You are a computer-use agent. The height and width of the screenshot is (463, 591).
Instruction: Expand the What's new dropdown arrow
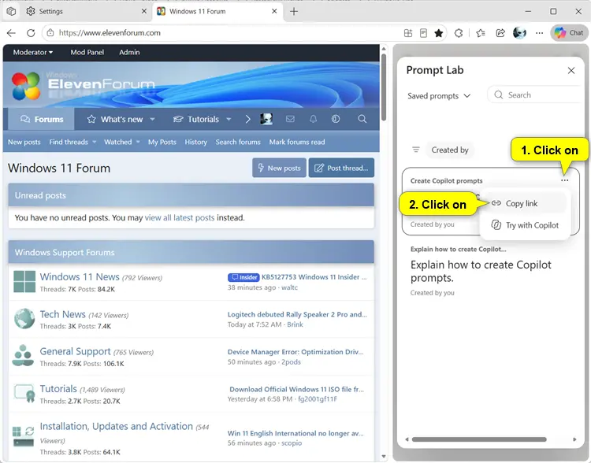[x=152, y=119]
